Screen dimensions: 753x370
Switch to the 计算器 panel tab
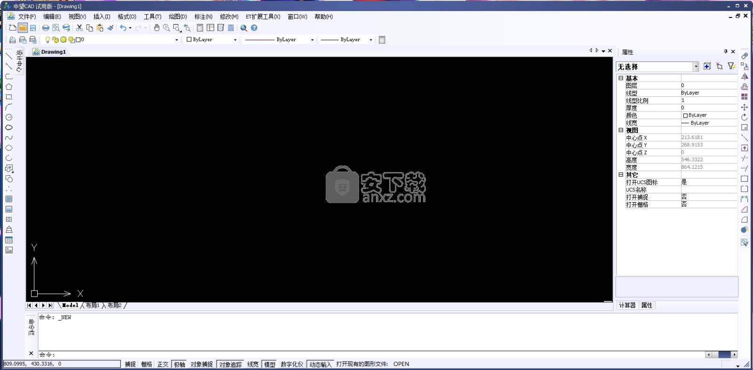(x=627, y=306)
